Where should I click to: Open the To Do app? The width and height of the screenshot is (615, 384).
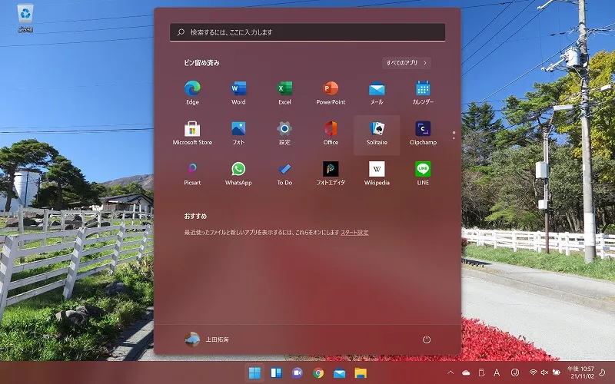(284, 174)
